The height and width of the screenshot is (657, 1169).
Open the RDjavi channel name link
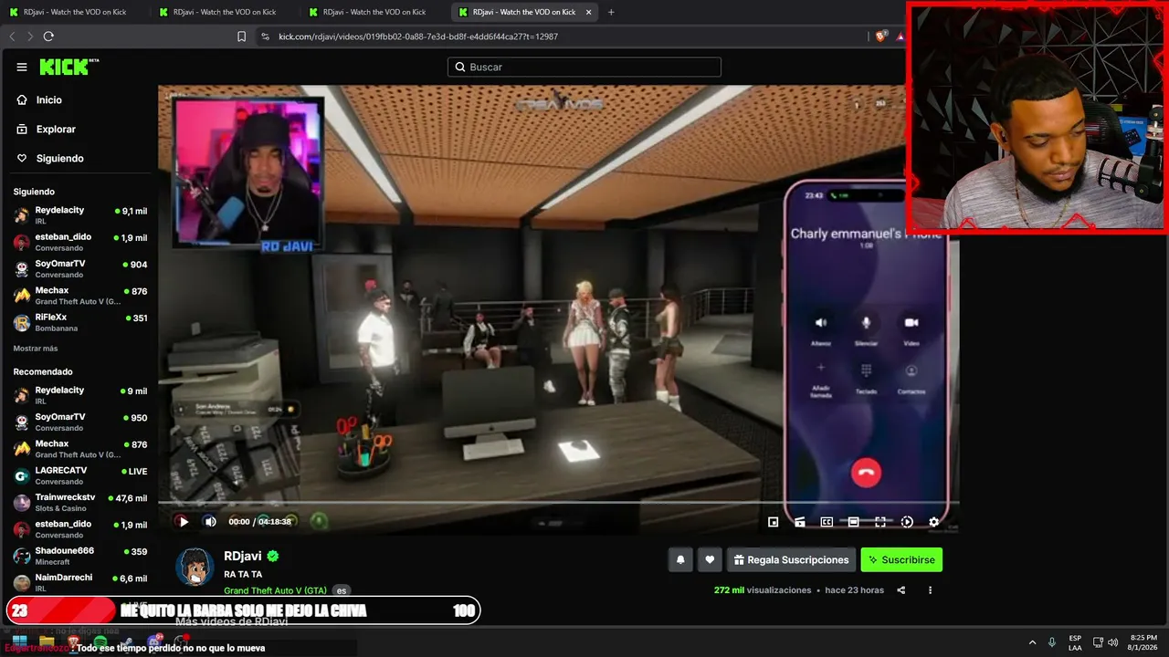[x=243, y=556]
